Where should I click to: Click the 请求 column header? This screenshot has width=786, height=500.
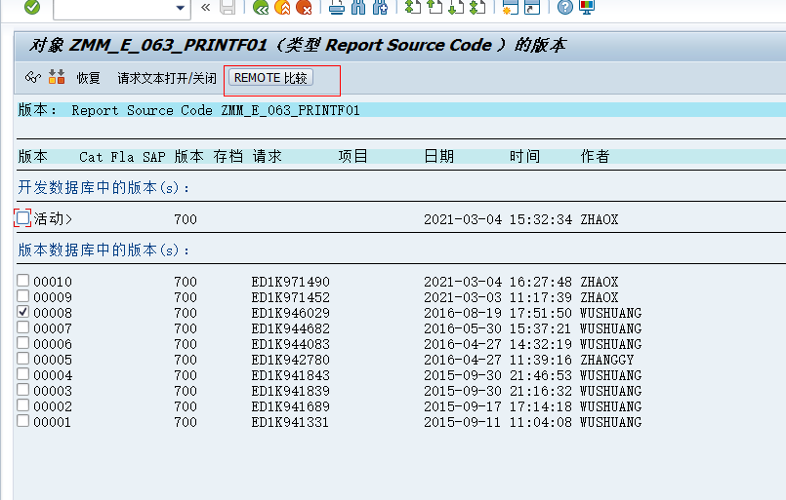click(x=268, y=156)
